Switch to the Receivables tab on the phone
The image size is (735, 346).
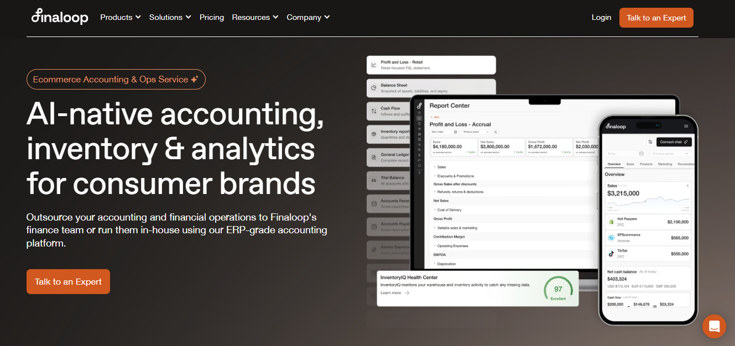(x=685, y=164)
